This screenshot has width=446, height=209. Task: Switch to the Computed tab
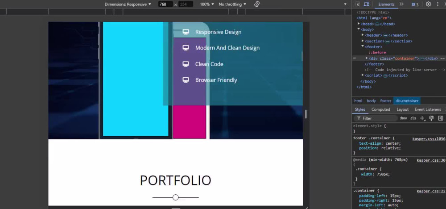click(380, 109)
